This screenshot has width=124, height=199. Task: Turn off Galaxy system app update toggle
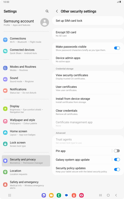pyautogui.click(x=117, y=159)
